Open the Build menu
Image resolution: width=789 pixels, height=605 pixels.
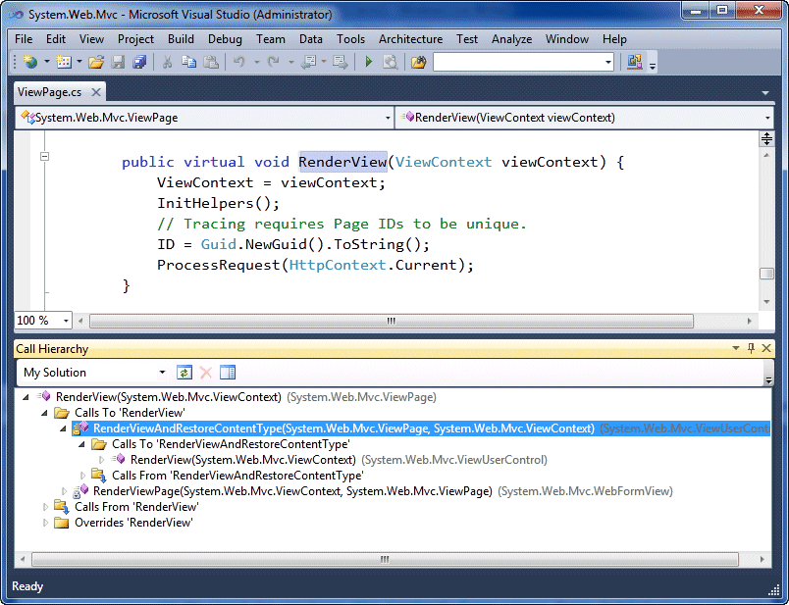[x=181, y=39]
